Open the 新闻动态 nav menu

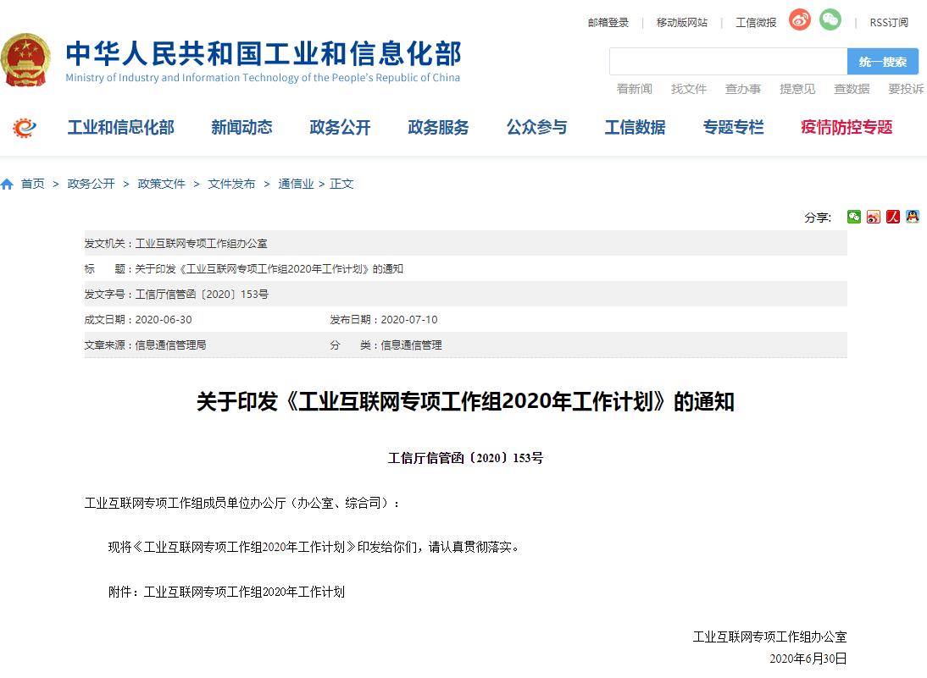point(241,127)
